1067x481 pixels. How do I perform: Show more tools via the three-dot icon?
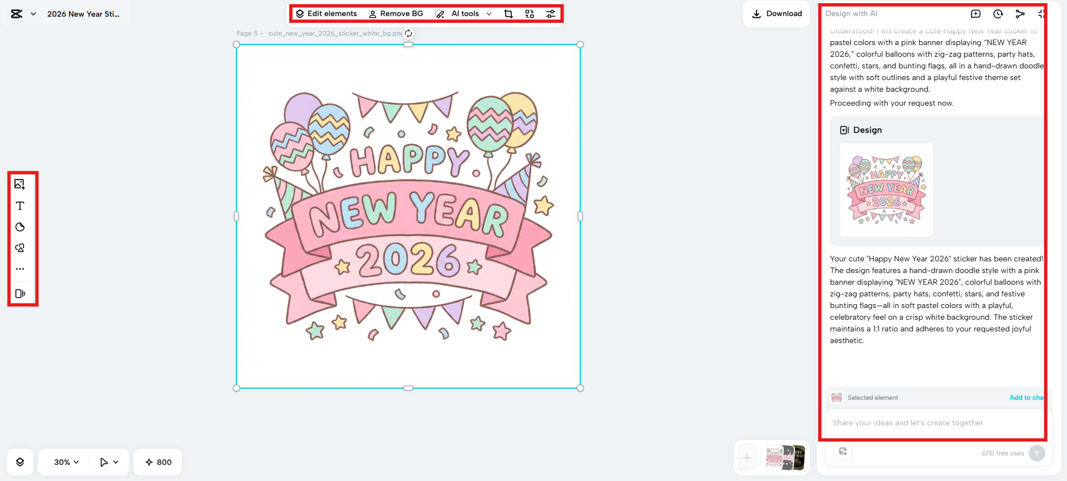point(20,269)
